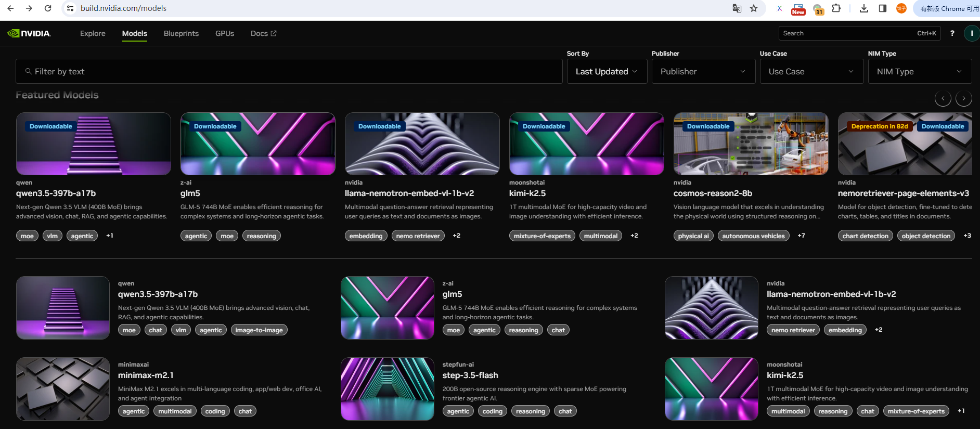Open featured cosmos-reason2-8b card image
The width and height of the screenshot is (980, 429).
[x=751, y=144]
